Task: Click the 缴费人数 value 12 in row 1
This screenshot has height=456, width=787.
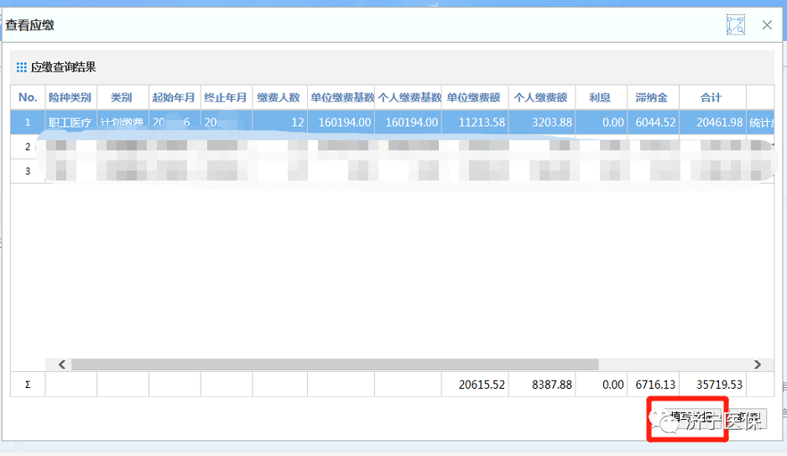Action: pyautogui.click(x=279, y=122)
